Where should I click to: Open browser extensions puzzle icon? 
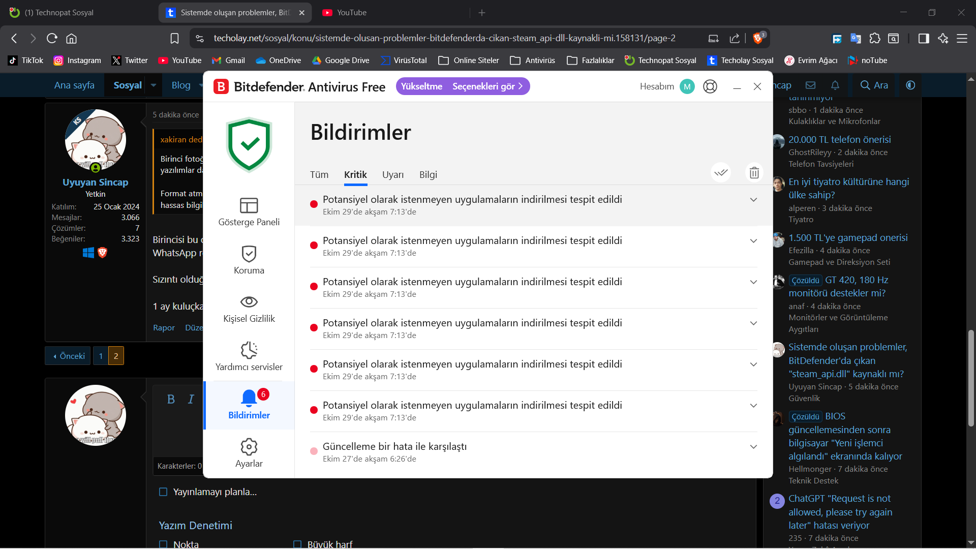coord(875,38)
